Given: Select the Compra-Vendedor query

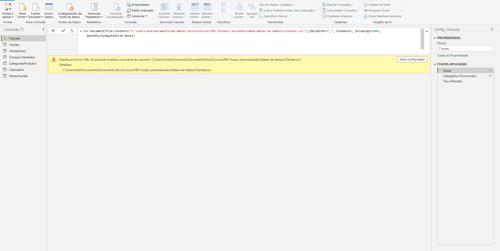Looking at the screenshot, I should pyautogui.click(x=23, y=57).
